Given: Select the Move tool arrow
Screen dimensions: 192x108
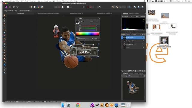Looking at the screenshot, I should tap(4, 18).
